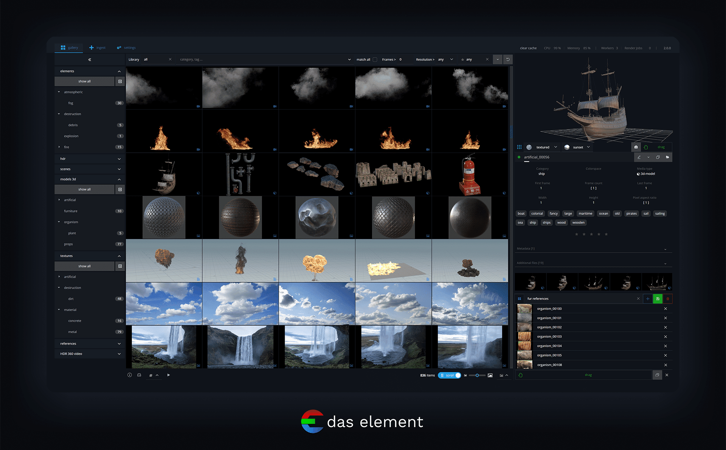Click the edit pencil icon for artificial_00056
This screenshot has width=726, height=450.
(639, 157)
